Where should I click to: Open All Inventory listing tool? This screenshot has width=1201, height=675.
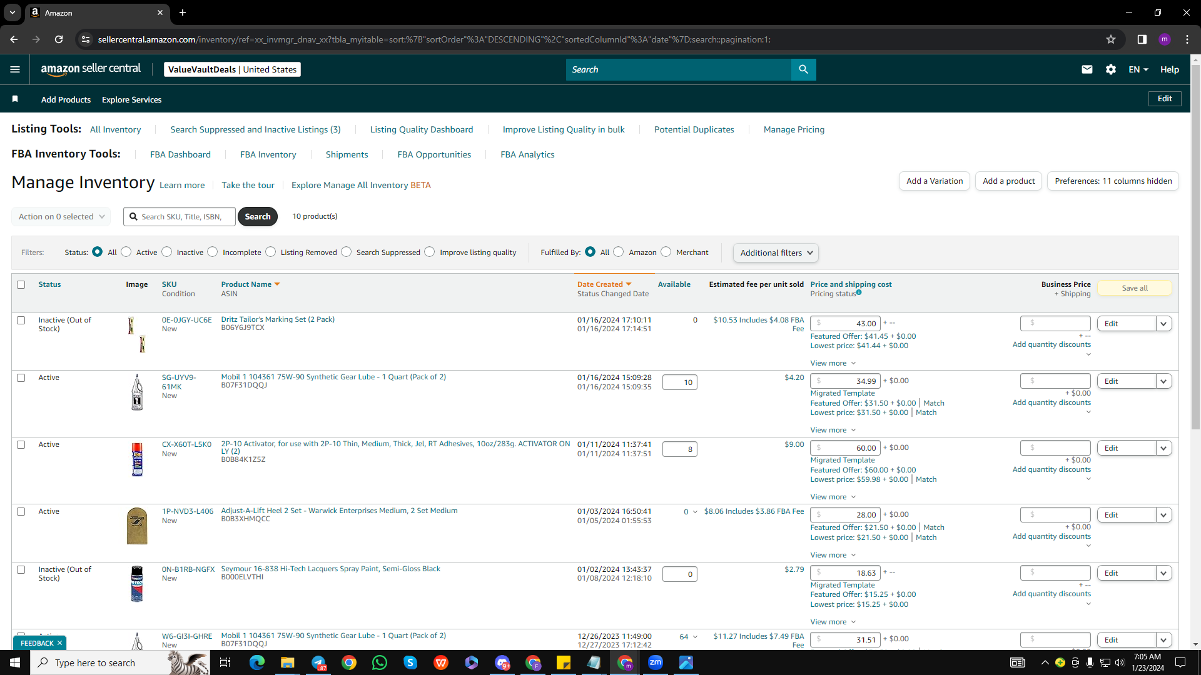click(116, 129)
